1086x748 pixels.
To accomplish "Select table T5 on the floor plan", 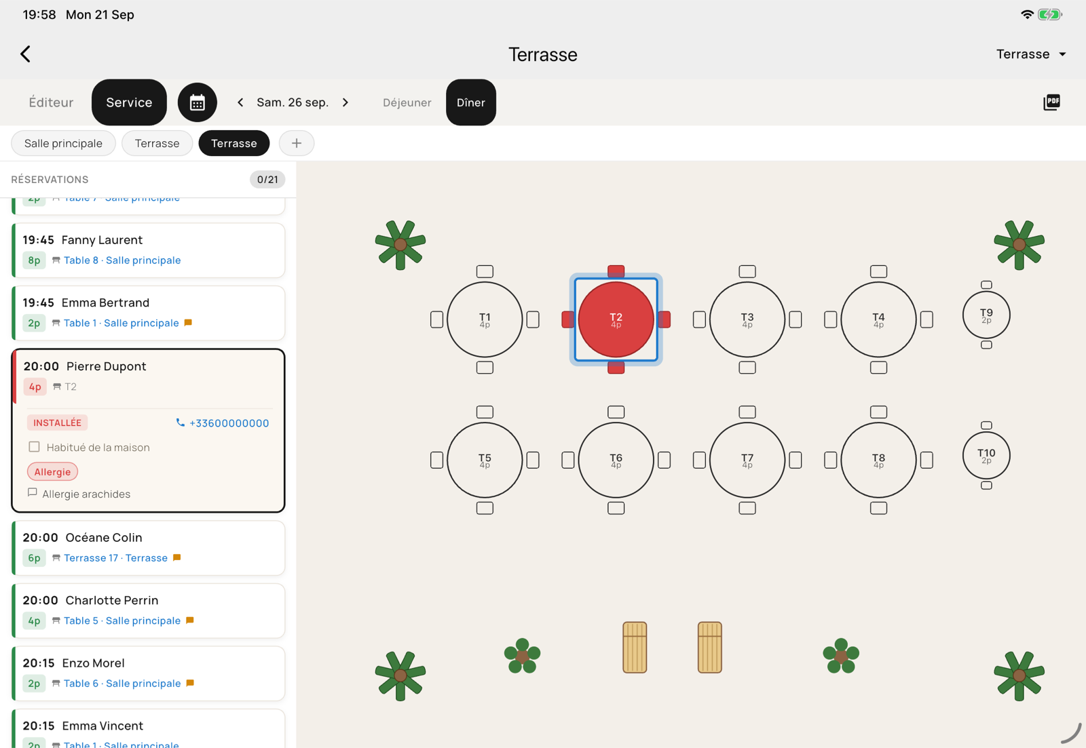I will coord(485,460).
